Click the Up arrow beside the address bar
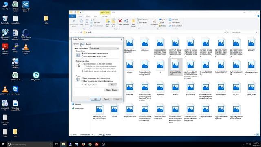Viewport: 261px width, 147px height. pyautogui.click(x=81, y=32)
